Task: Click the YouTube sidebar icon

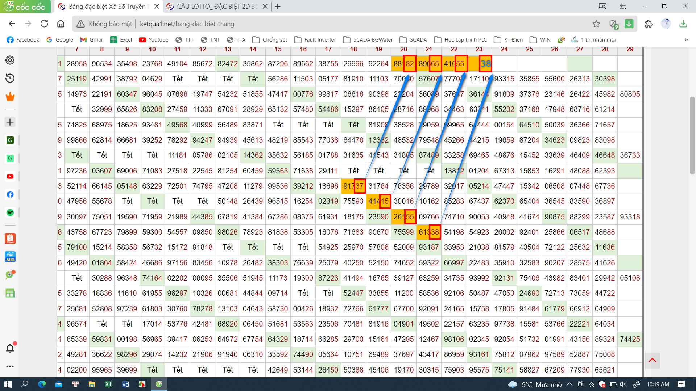Action: pos(10,176)
